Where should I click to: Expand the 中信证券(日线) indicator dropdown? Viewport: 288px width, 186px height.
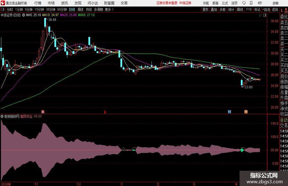23,15
